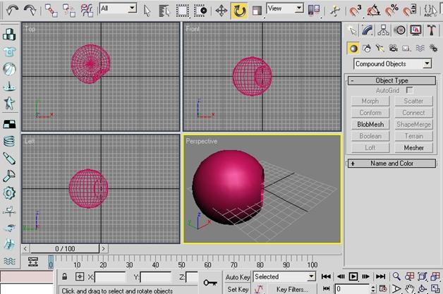Viewport: 443px width, 294px height.
Task: Expand the Name and Color rollout
Action: click(x=392, y=164)
